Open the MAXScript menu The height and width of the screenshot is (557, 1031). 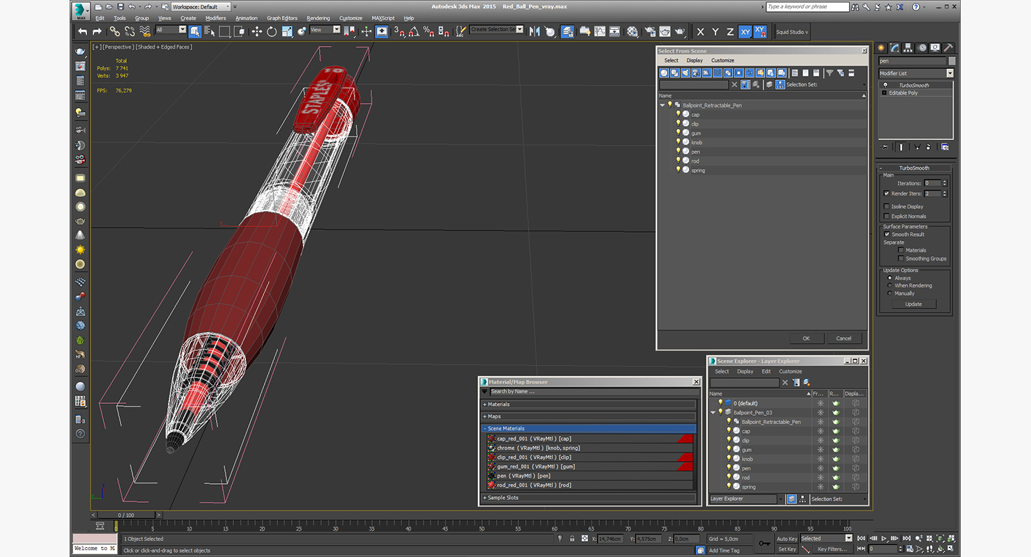[x=383, y=18]
